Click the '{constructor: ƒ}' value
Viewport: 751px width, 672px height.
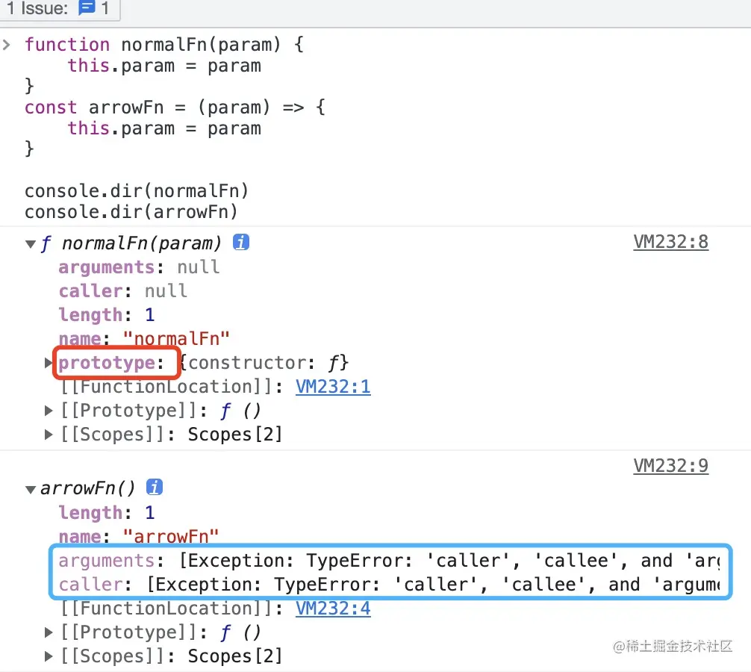264,363
